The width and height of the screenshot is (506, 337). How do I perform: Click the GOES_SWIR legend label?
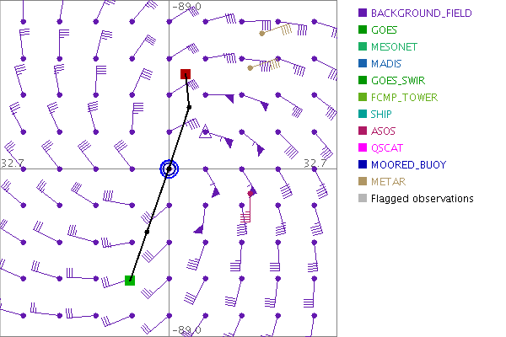399,81
